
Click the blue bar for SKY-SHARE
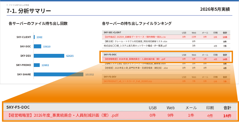59,74
